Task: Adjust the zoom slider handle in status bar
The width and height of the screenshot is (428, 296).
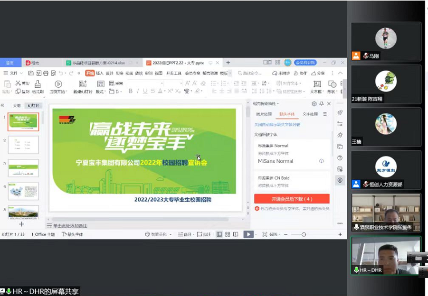Action: 304,234
